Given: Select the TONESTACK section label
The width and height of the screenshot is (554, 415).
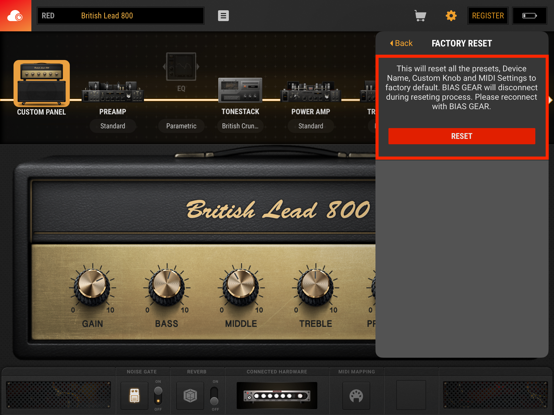Looking at the screenshot, I should coord(240,112).
